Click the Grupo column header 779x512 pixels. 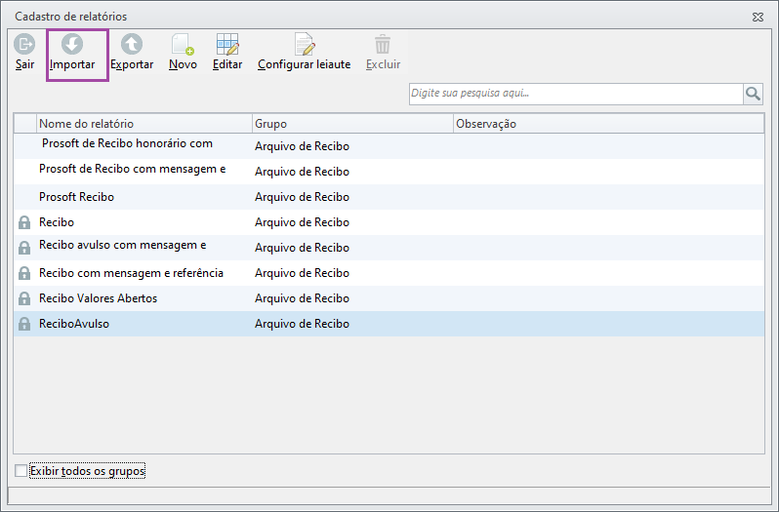pyautogui.click(x=351, y=124)
